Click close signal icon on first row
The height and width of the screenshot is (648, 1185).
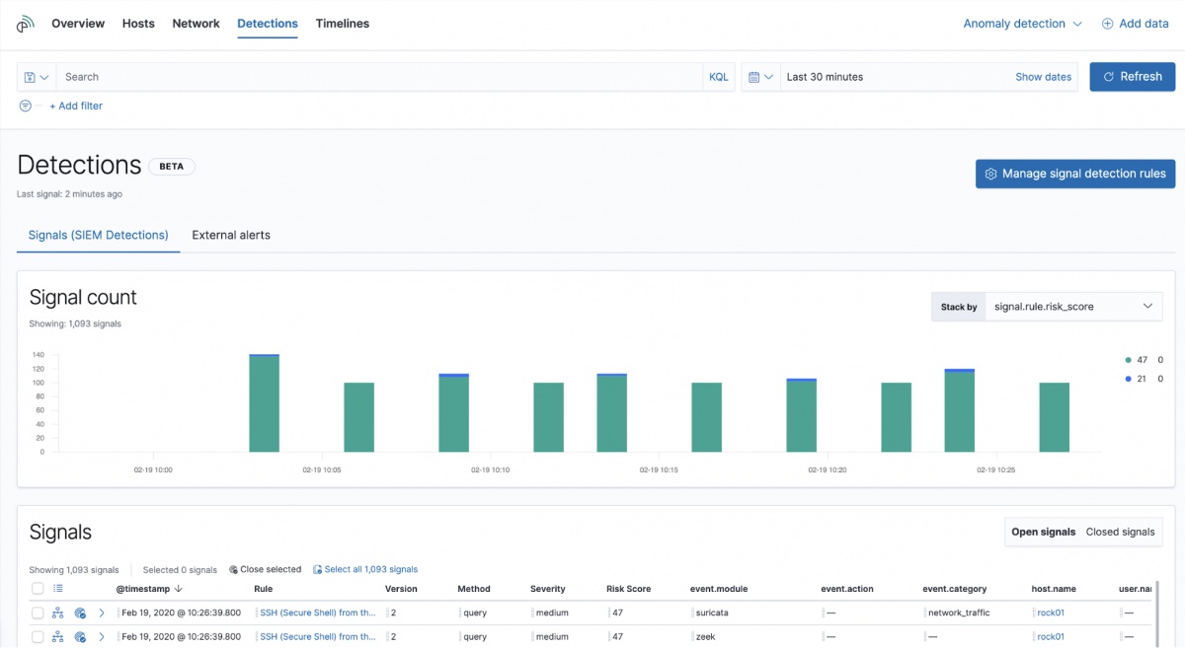pos(80,612)
